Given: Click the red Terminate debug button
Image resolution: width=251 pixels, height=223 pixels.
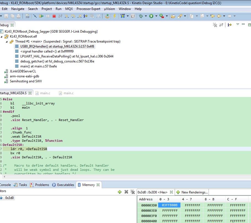Looking at the screenshot, I should pyautogui.click(x=54, y=16).
